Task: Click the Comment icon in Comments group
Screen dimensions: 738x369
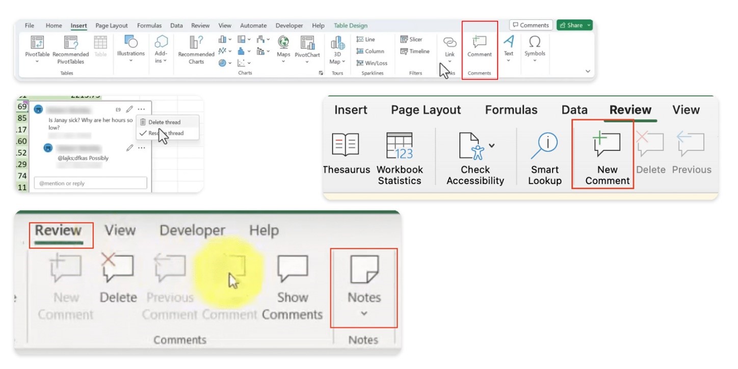Action: coord(479,43)
